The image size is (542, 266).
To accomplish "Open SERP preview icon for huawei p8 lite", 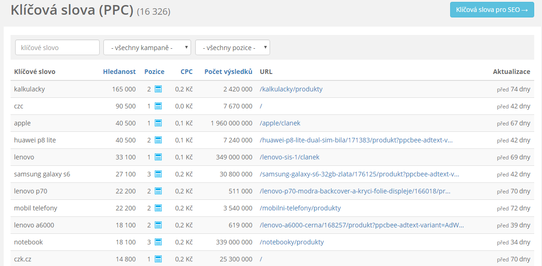I will [x=158, y=140].
